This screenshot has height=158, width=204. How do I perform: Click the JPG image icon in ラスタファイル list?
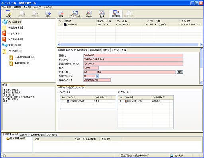click(x=126, y=101)
